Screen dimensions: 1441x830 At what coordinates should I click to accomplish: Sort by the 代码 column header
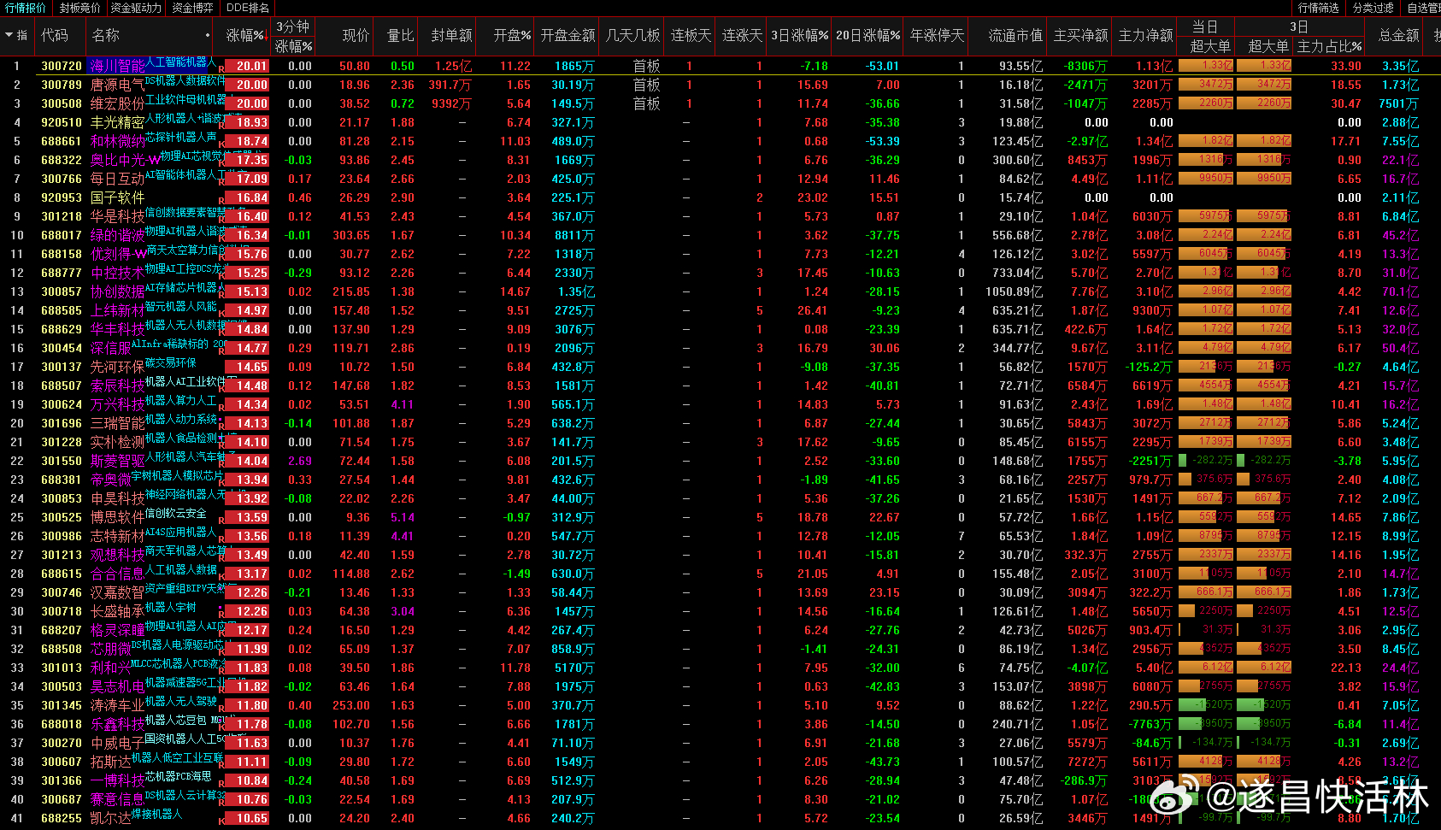click(x=55, y=35)
